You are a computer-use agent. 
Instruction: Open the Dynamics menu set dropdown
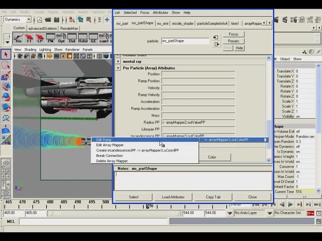(x=18, y=19)
